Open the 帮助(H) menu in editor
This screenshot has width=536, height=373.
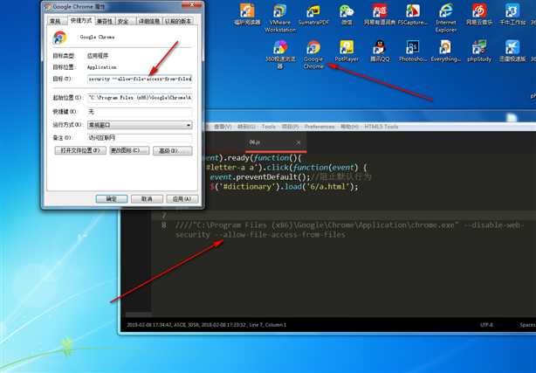point(349,127)
